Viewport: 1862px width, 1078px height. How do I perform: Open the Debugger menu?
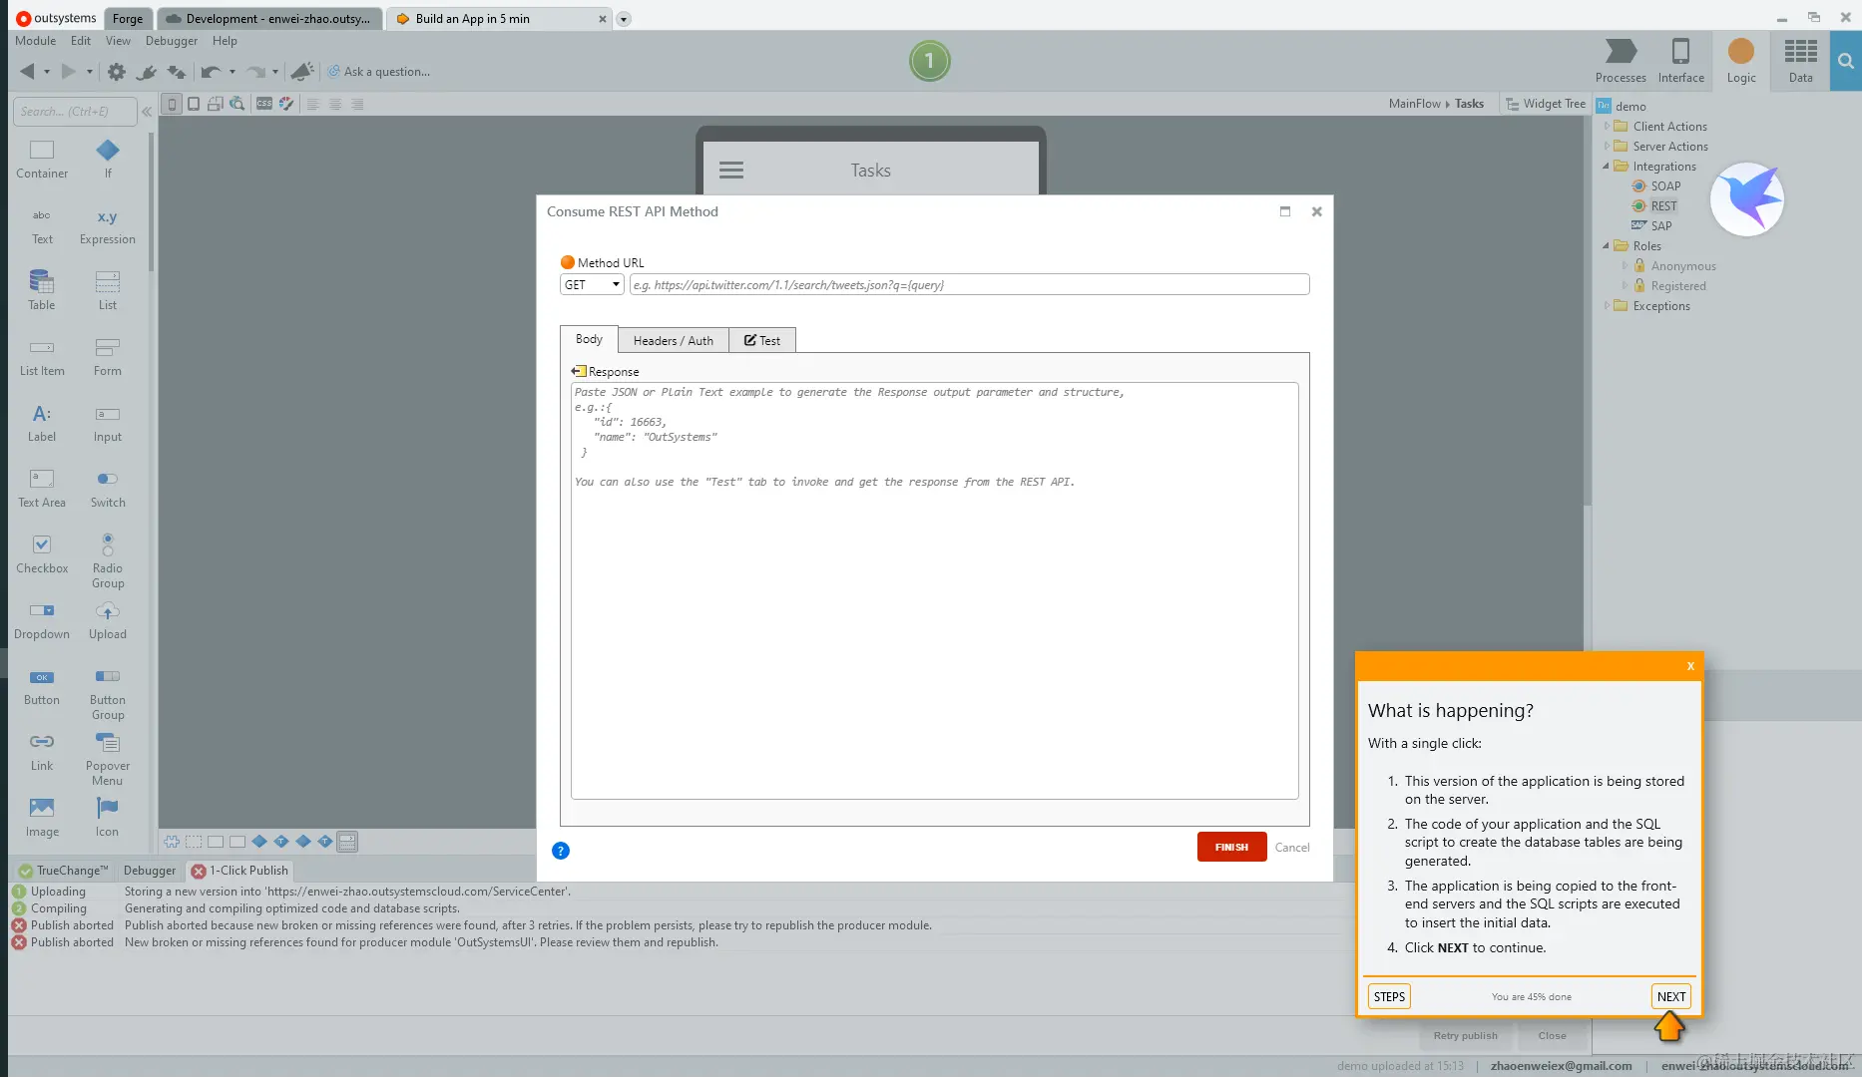point(172,41)
